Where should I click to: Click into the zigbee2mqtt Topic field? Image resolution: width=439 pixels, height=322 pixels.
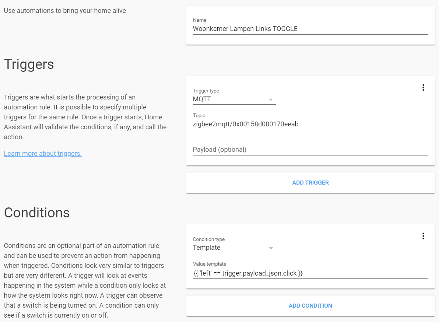pyautogui.click(x=310, y=124)
